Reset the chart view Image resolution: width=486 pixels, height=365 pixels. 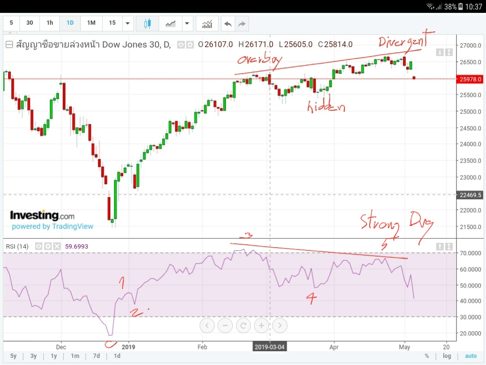243,326
